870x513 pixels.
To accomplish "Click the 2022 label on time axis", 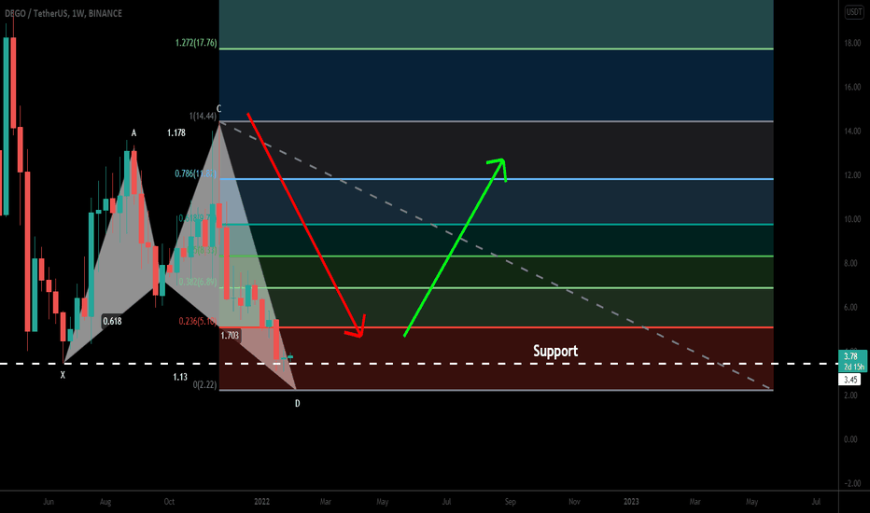I will (x=262, y=502).
